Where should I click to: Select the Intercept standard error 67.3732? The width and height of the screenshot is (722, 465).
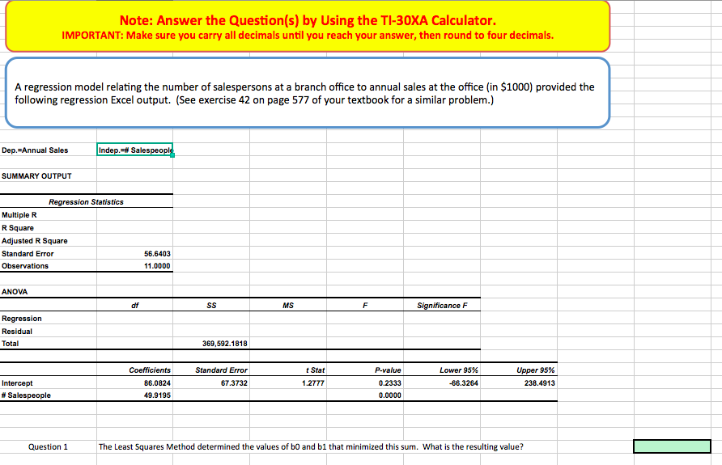pyautogui.click(x=234, y=383)
